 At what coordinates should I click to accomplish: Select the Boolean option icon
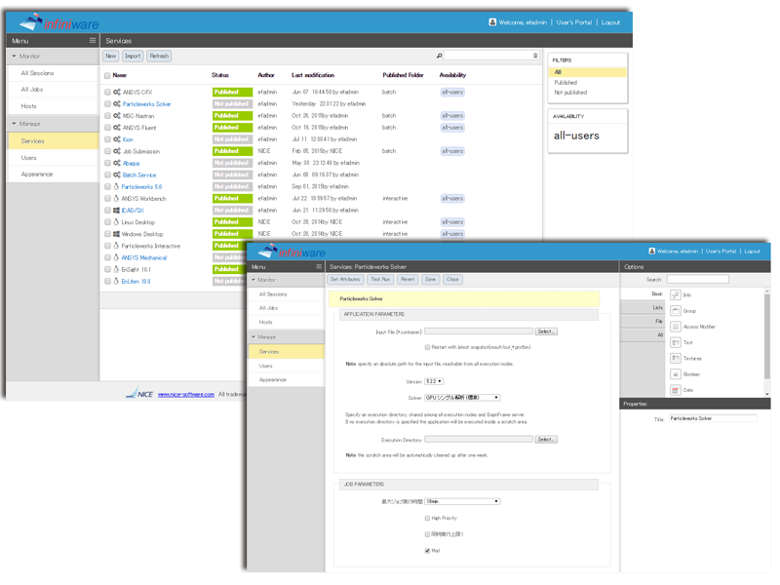coord(676,374)
